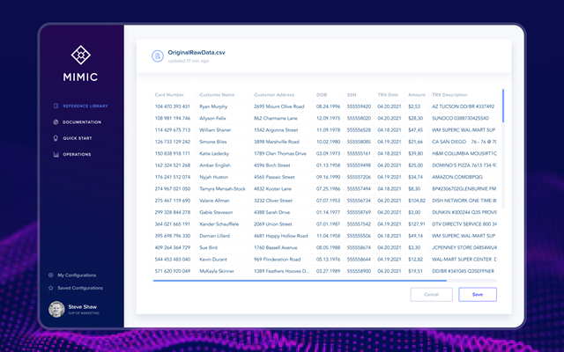The image size is (564, 352).
Task: Click the OriginalRawData.csv file title
Action: tap(197, 53)
